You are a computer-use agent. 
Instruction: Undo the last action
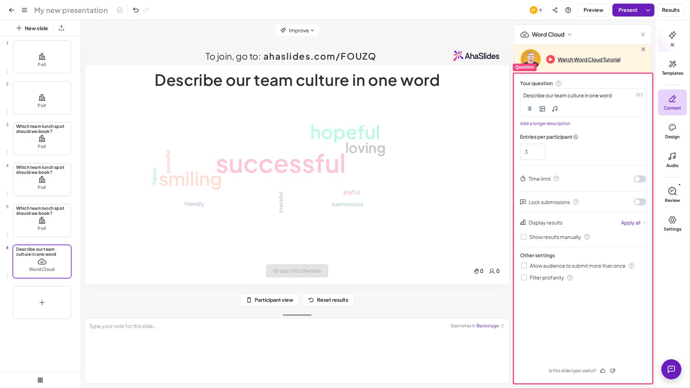tap(136, 10)
